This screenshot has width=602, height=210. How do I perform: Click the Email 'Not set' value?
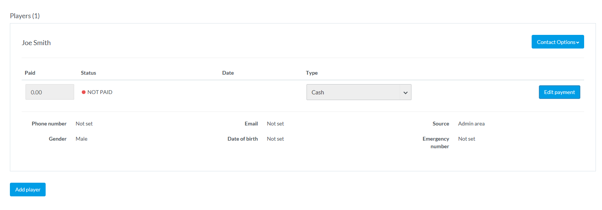point(275,124)
